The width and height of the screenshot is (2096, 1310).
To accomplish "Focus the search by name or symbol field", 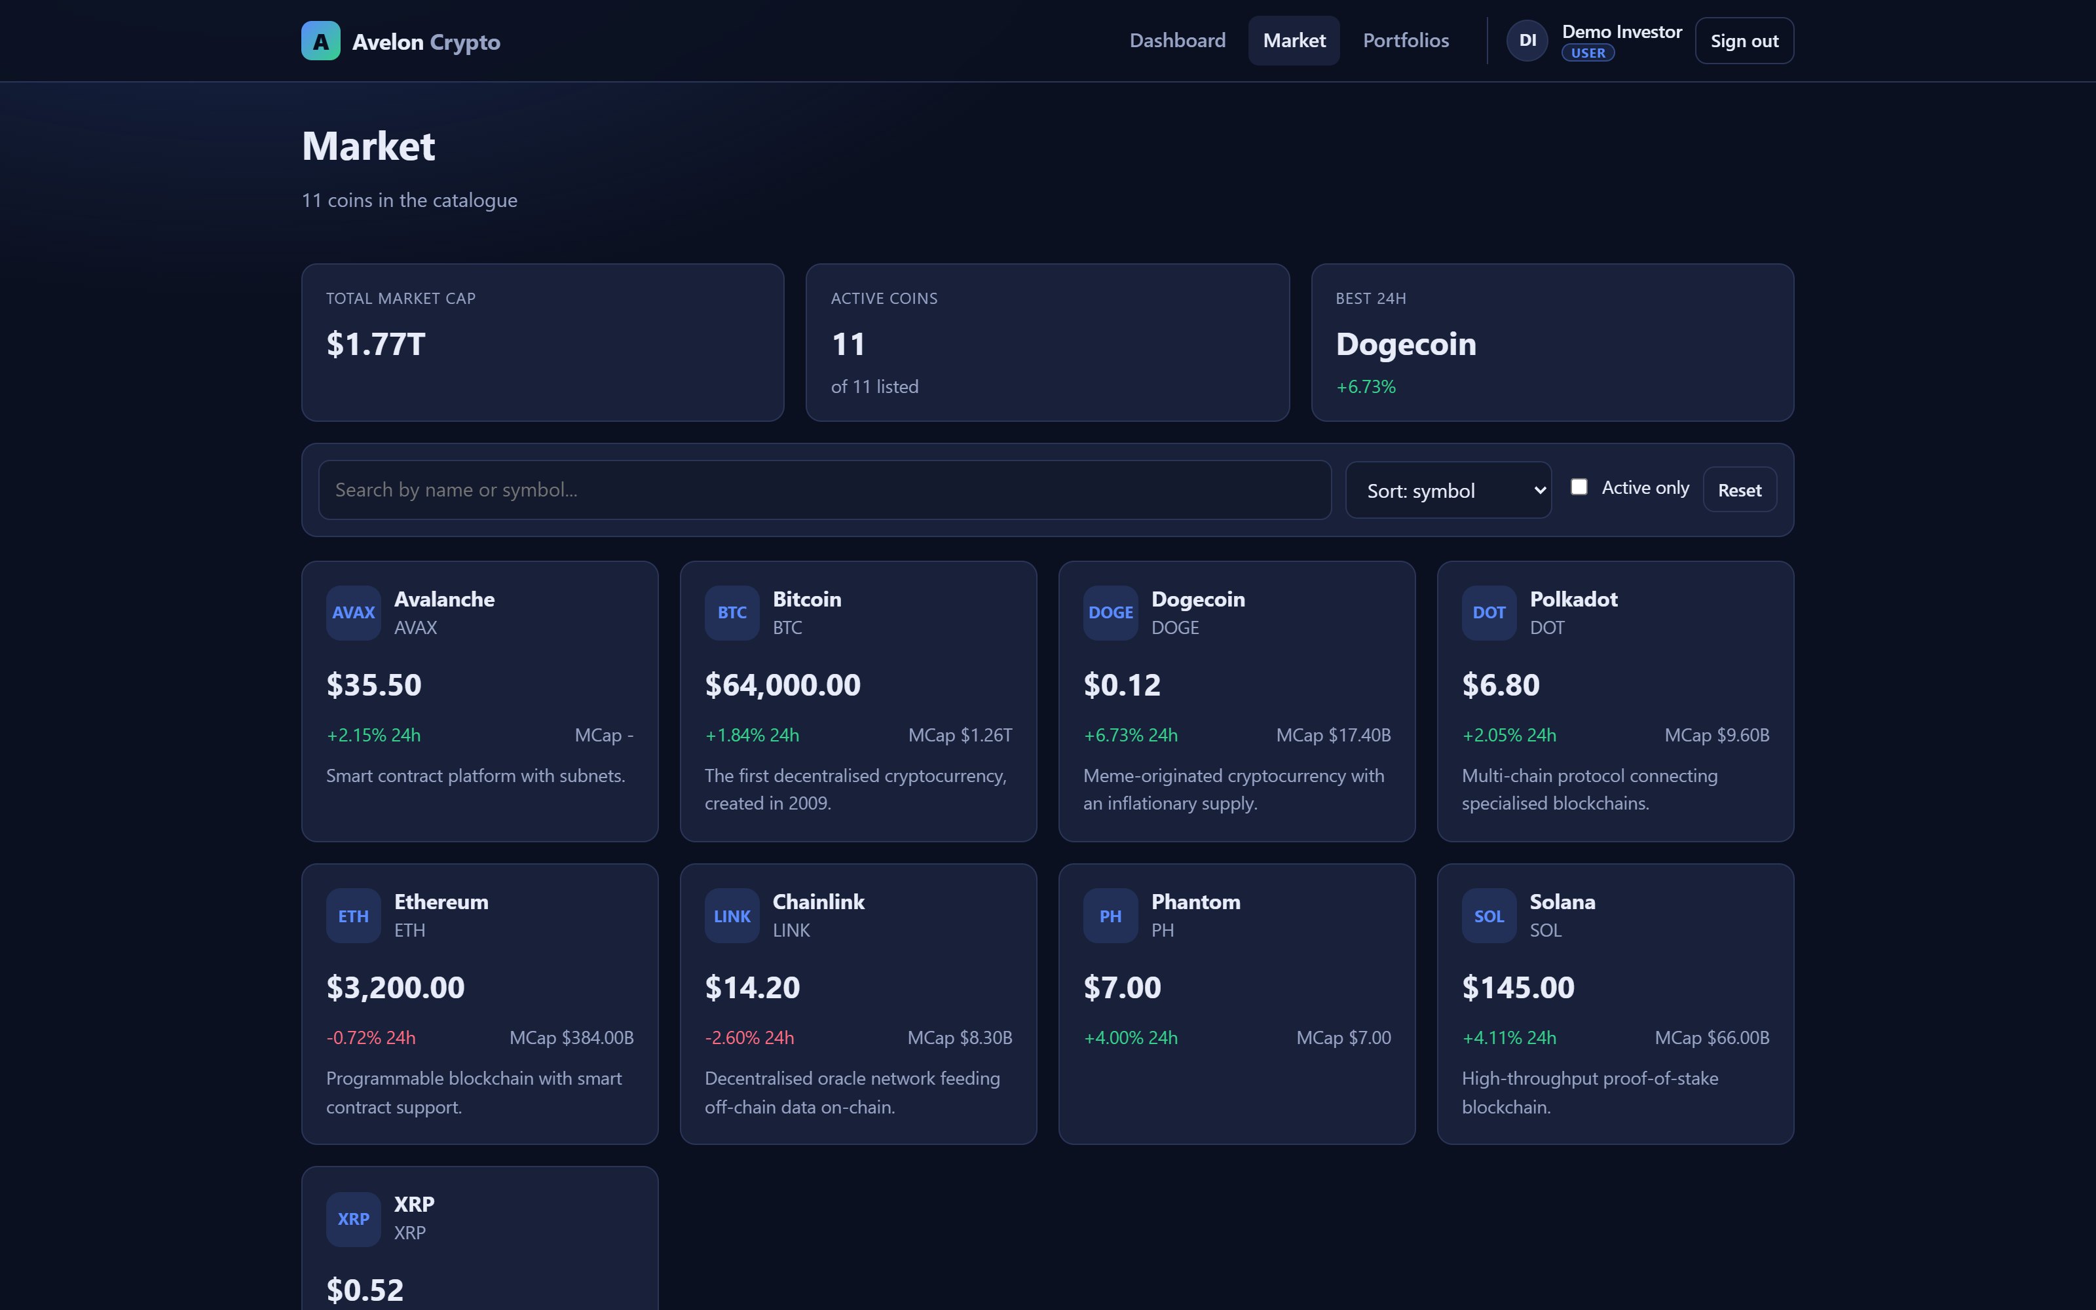I will click(x=825, y=491).
